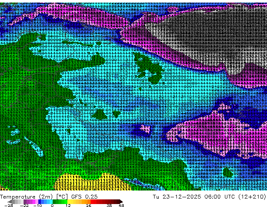Screen dimensions: 267x207
Task: Click the bright yellow legend swatch above 12
Action: coord(69,202)
